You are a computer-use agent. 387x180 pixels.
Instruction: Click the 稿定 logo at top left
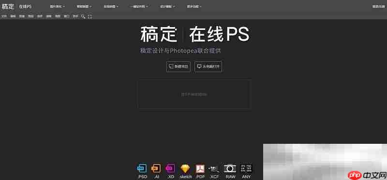click(8, 6)
